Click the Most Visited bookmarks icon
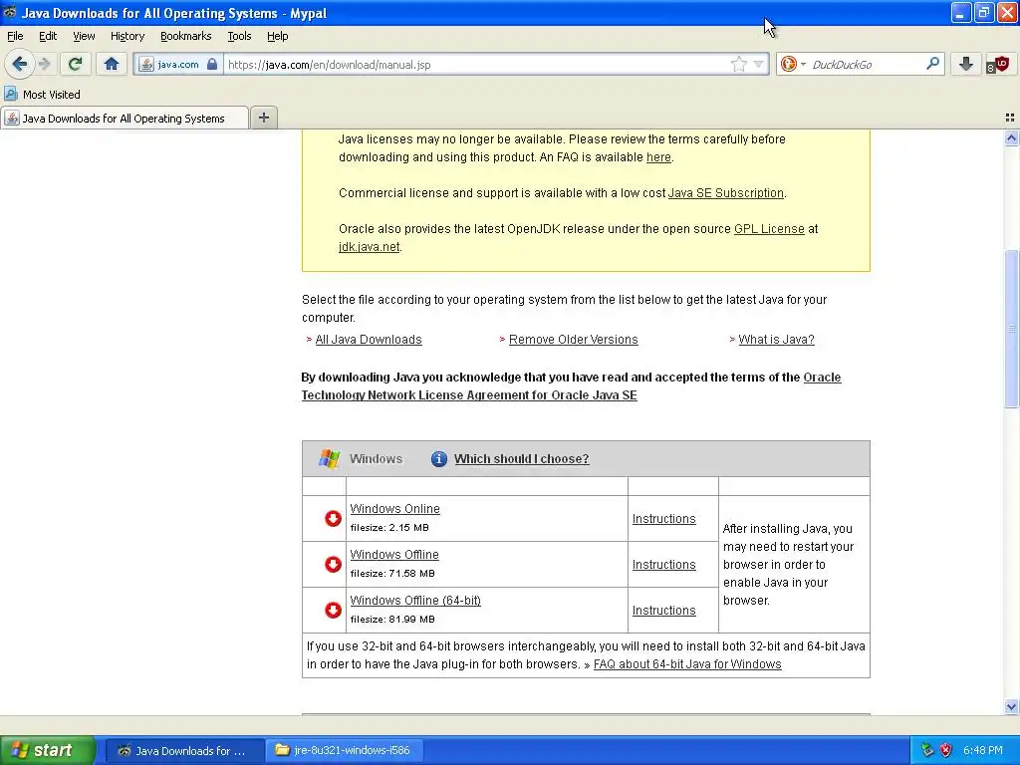 10,94
